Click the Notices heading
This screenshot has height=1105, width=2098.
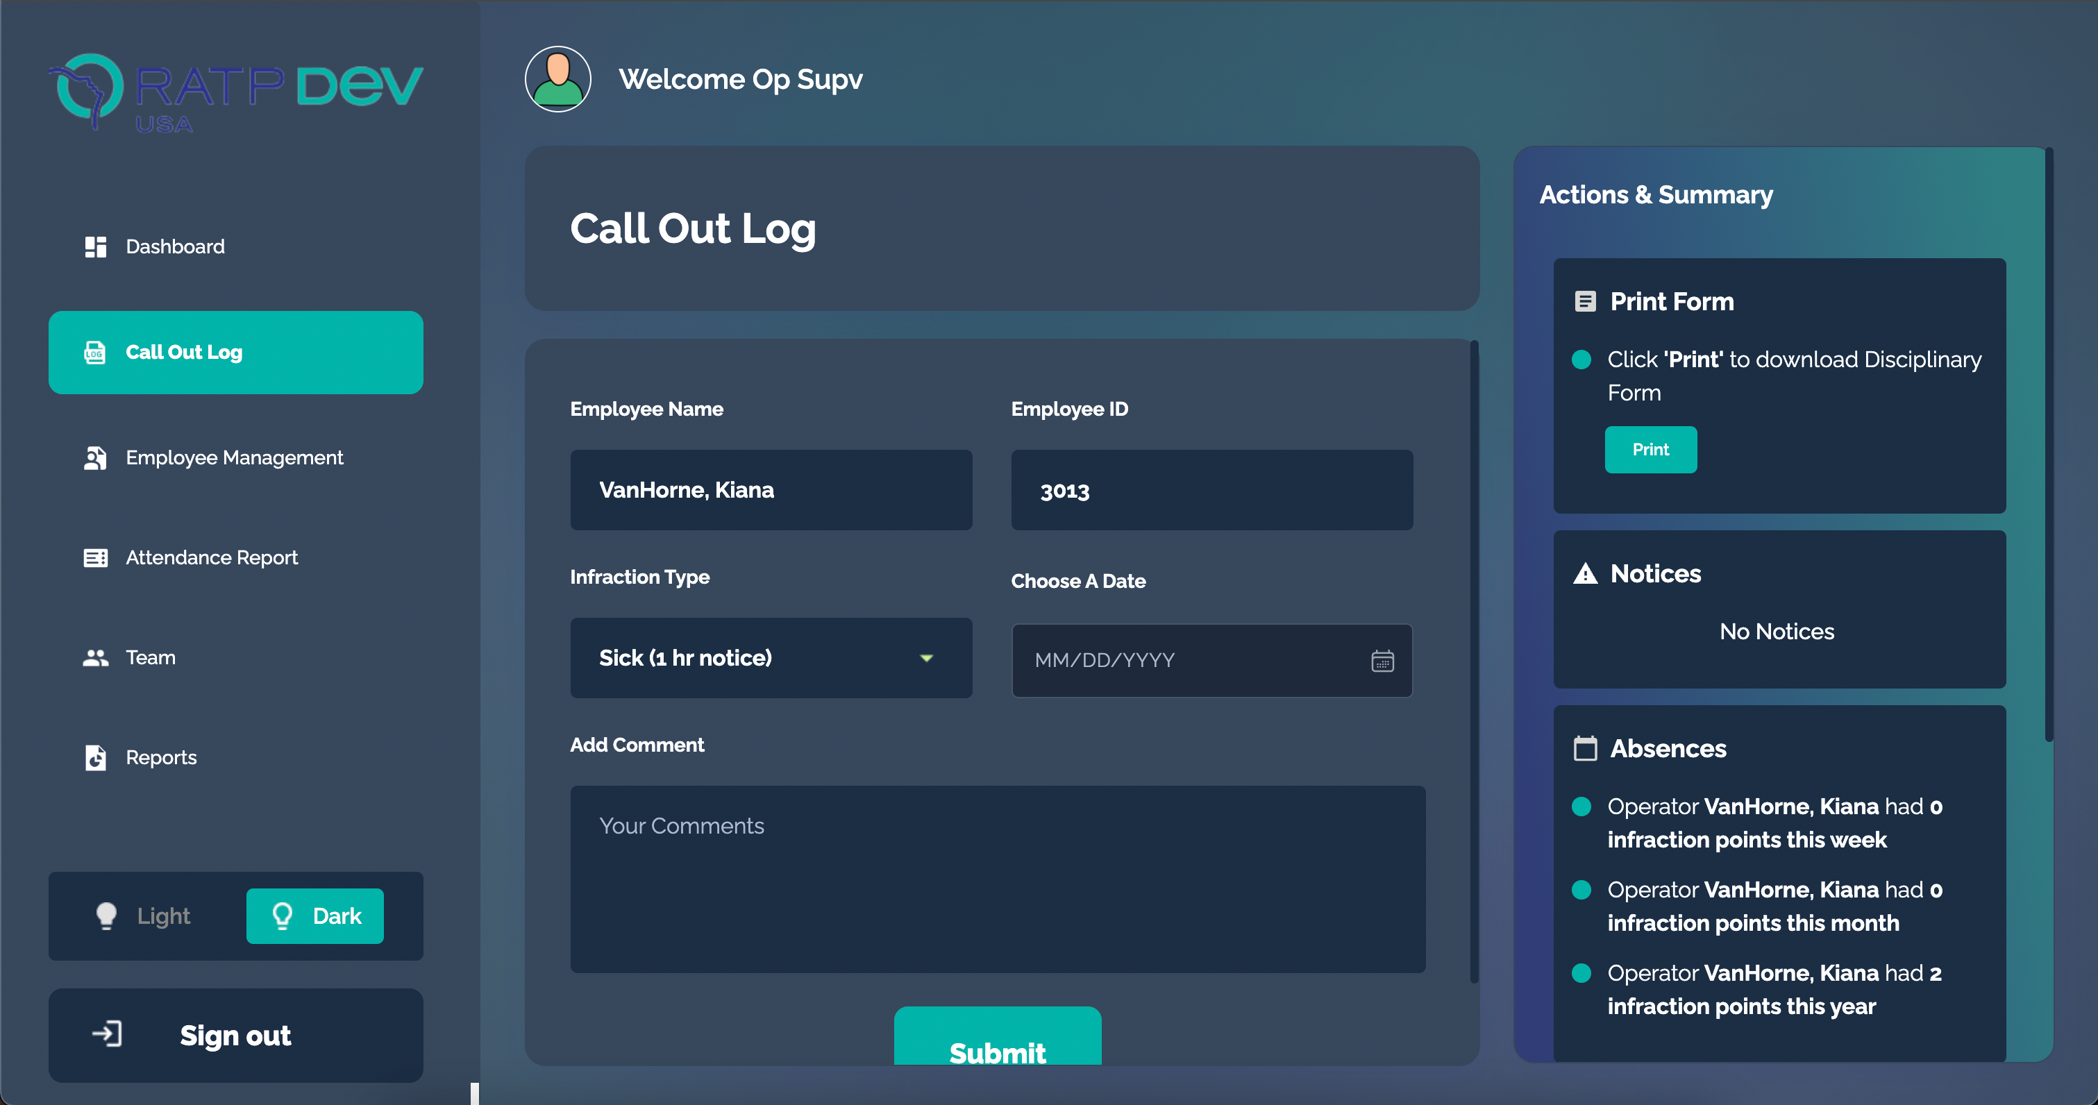(x=1656, y=573)
